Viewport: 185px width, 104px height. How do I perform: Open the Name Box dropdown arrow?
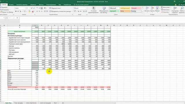[4, 18]
